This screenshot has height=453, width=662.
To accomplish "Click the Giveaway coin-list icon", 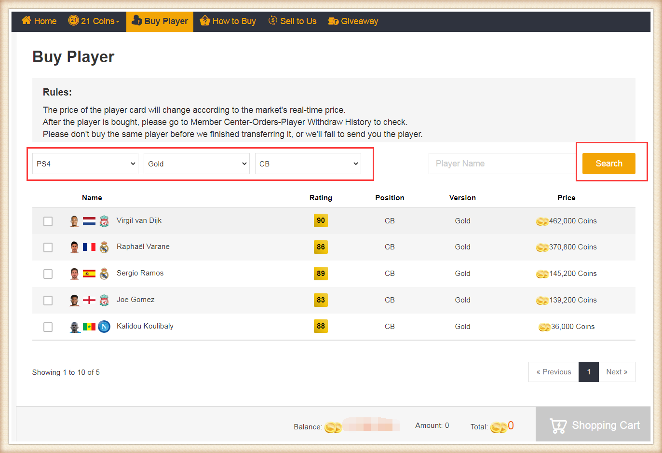I will pos(333,21).
